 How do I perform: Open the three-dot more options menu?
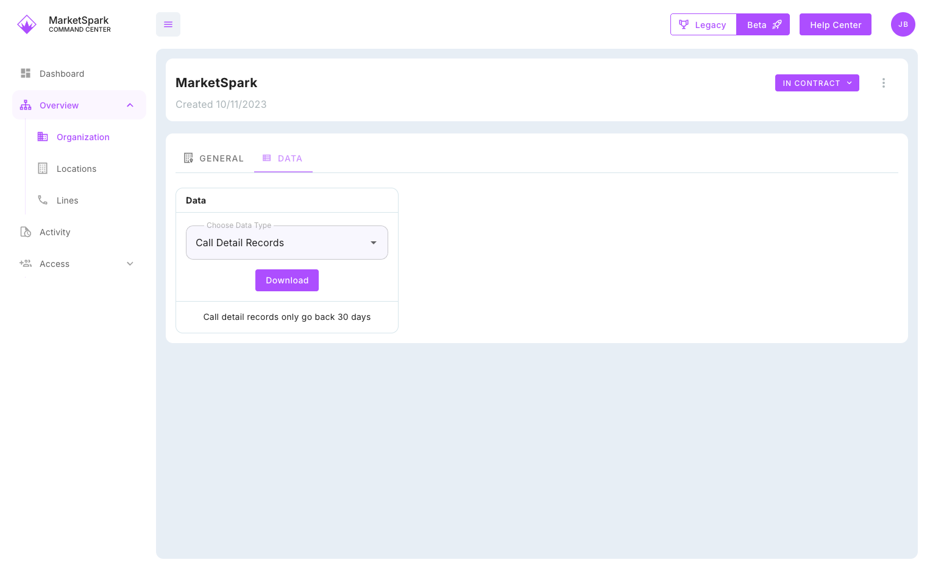pos(883,83)
